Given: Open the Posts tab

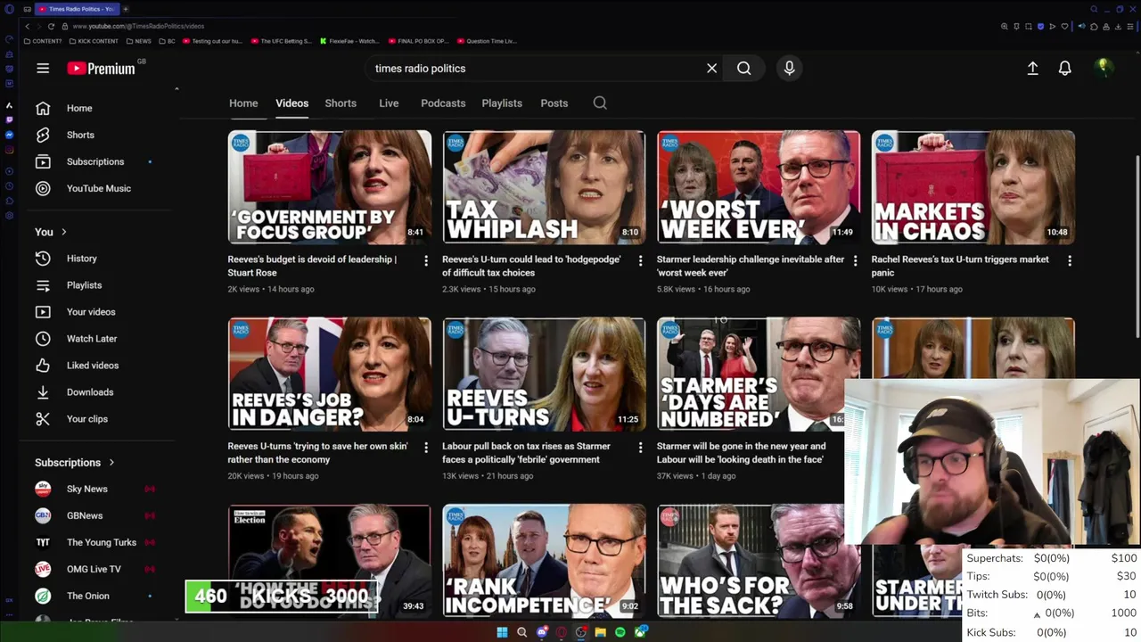Looking at the screenshot, I should click(x=554, y=103).
